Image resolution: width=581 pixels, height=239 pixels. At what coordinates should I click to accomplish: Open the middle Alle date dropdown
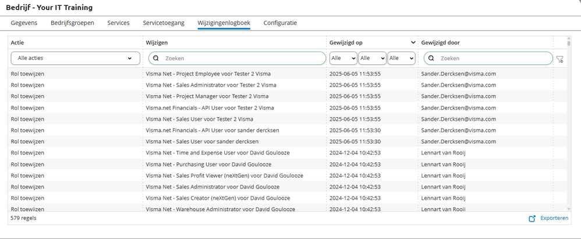[372, 59]
